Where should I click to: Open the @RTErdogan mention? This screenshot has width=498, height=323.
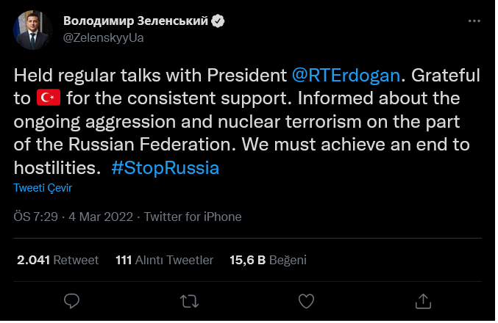click(x=346, y=76)
